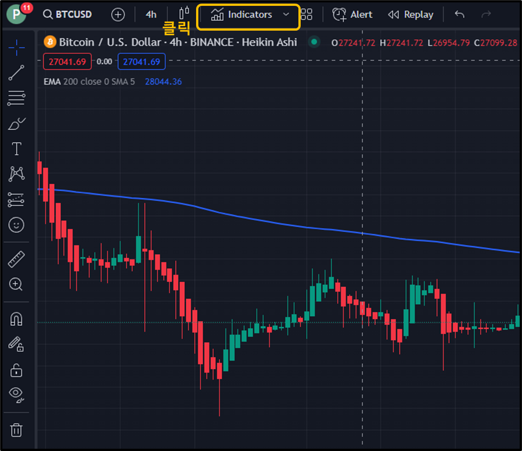Select the trend line drawing tool
The width and height of the screenshot is (522, 451).
(16, 73)
